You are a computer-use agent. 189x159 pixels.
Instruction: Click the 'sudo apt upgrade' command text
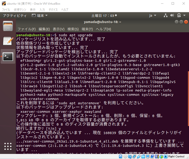point(76,35)
